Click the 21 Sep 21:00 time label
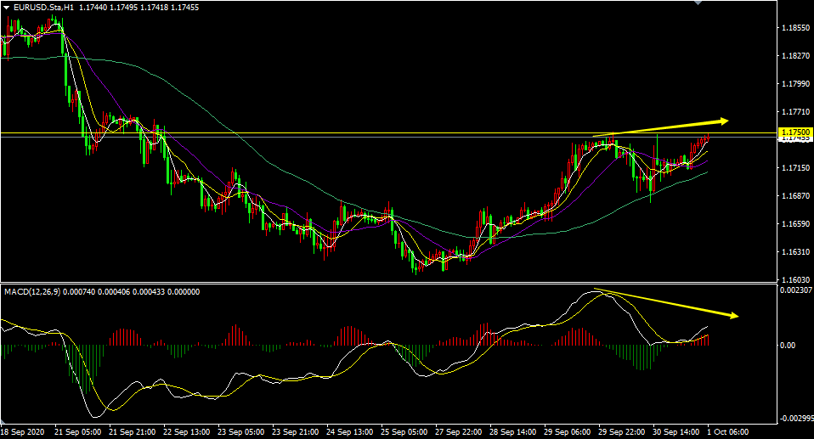The image size is (814, 439). click(x=132, y=431)
